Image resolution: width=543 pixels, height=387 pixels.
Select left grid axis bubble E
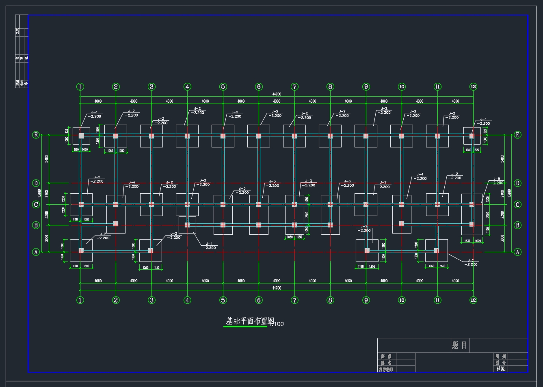(x=36, y=135)
